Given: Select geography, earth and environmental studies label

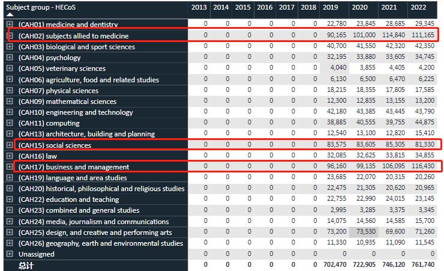Looking at the screenshot, I should pyautogui.click(x=101, y=243).
